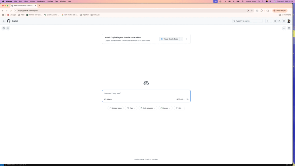Open macOS Control Center
This screenshot has width=295, height=166.
click(x=270, y=1)
